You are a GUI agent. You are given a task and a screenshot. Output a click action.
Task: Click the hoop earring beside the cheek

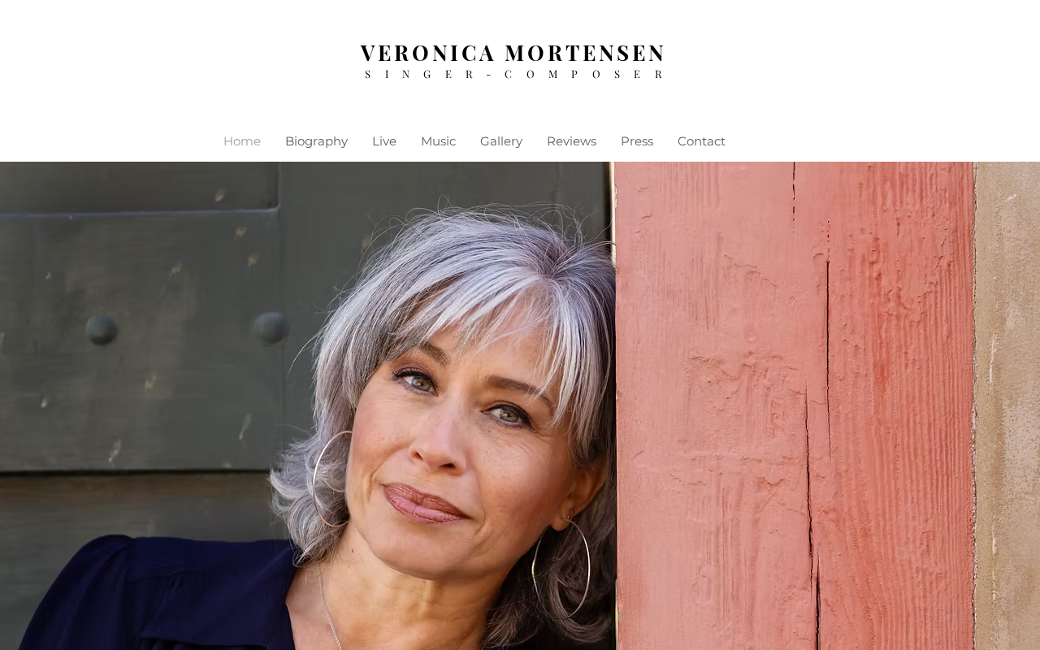pos(332,479)
